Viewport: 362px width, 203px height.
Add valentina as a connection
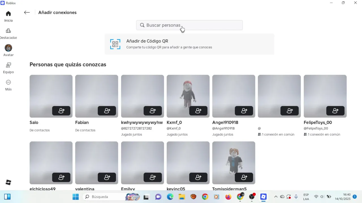(107, 177)
